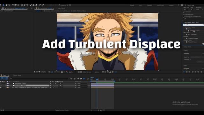Select the Rotation tool

(13, 5)
